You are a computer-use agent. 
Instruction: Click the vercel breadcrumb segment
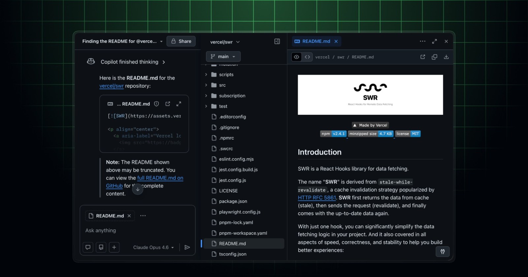322,57
